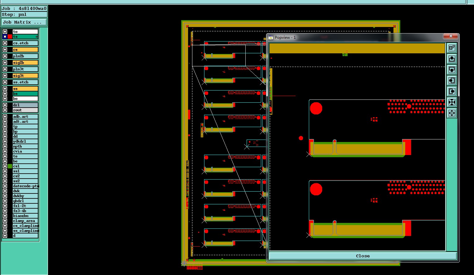
Task: Check the sig2b layer box
Action: click(x=5, y=63)
